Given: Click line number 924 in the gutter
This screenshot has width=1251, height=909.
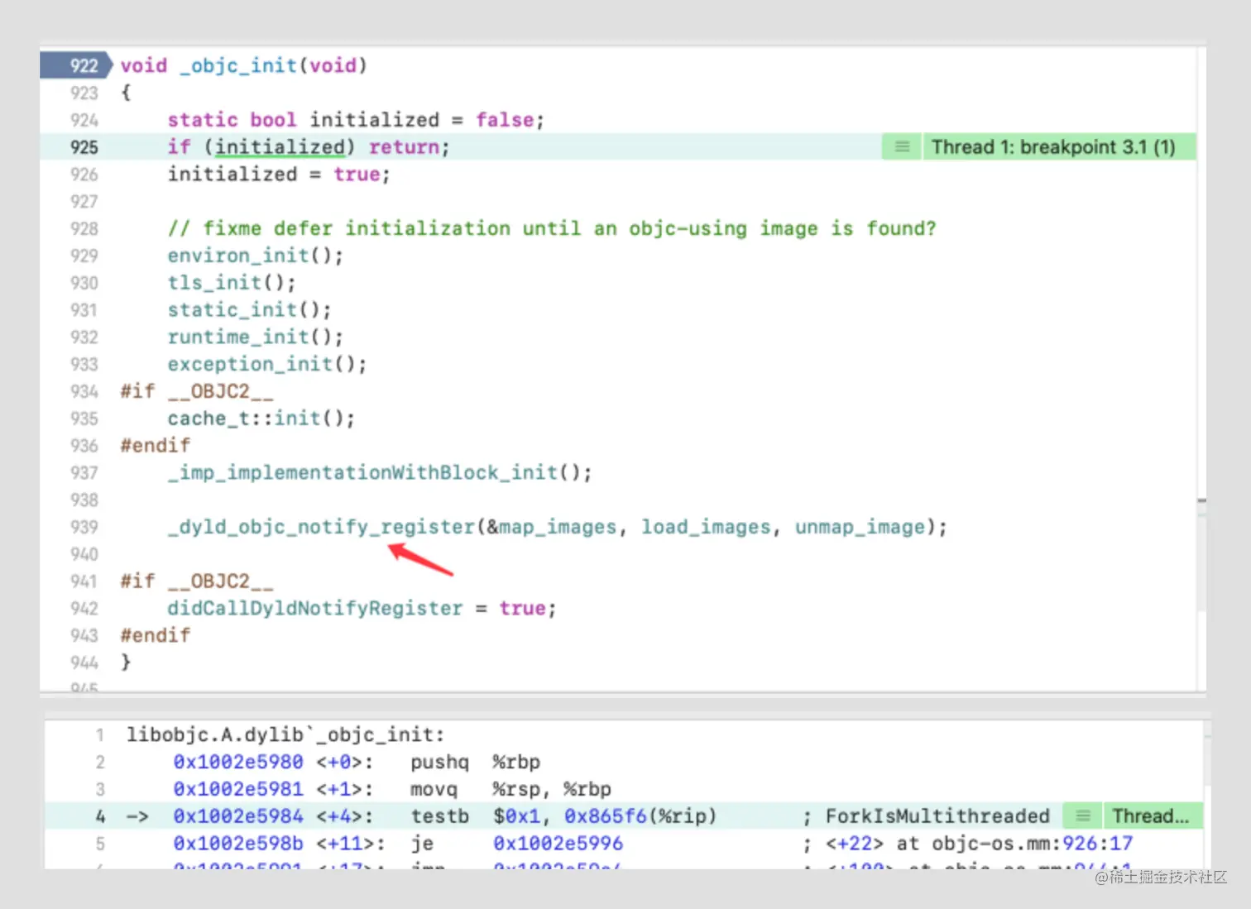Looking at the screenshot, I should click(84, 120).
